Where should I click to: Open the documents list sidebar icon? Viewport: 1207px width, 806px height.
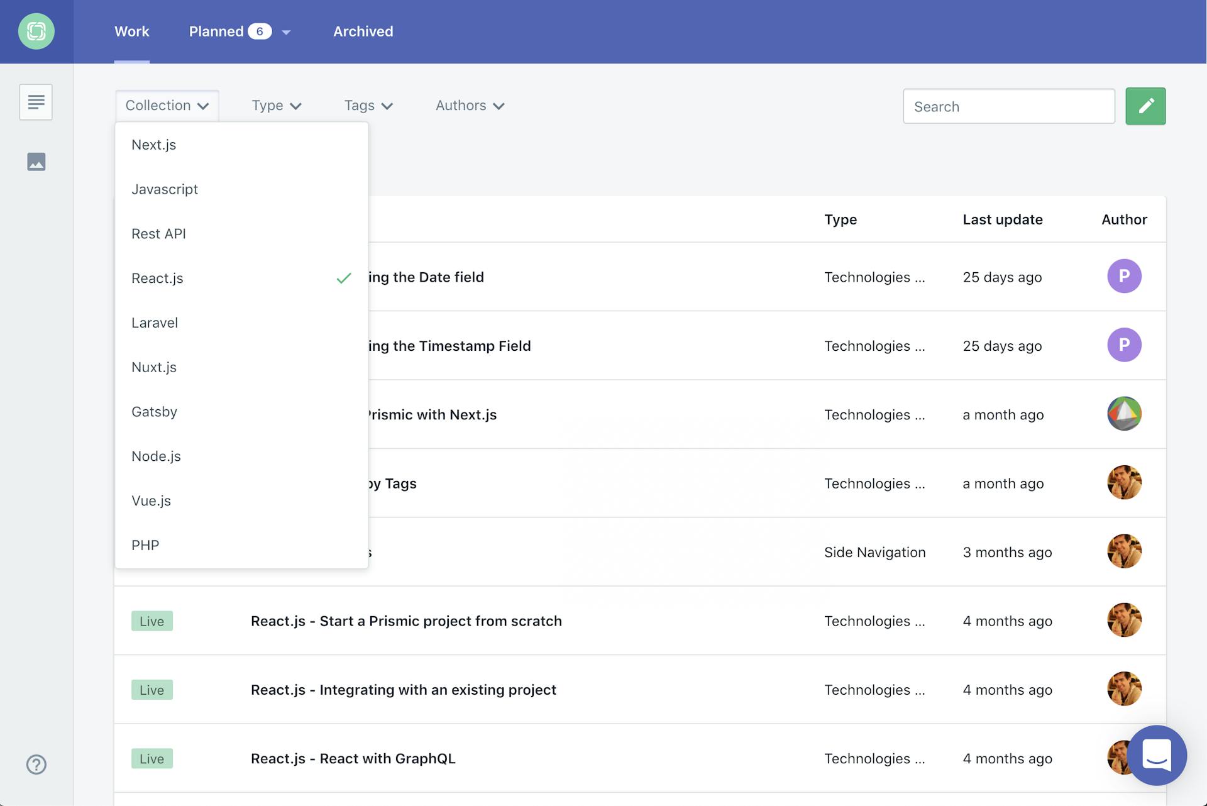click(x=36, y=102)
